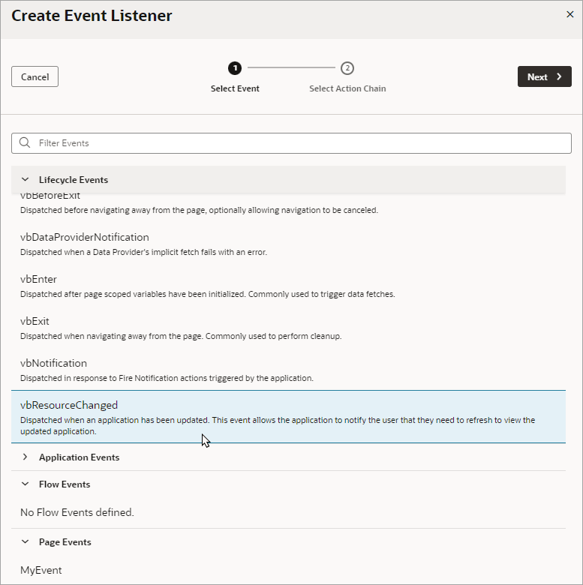Click vbDataProviderNotification implicit fetch description
583x585 pixels.
point(144,252)
